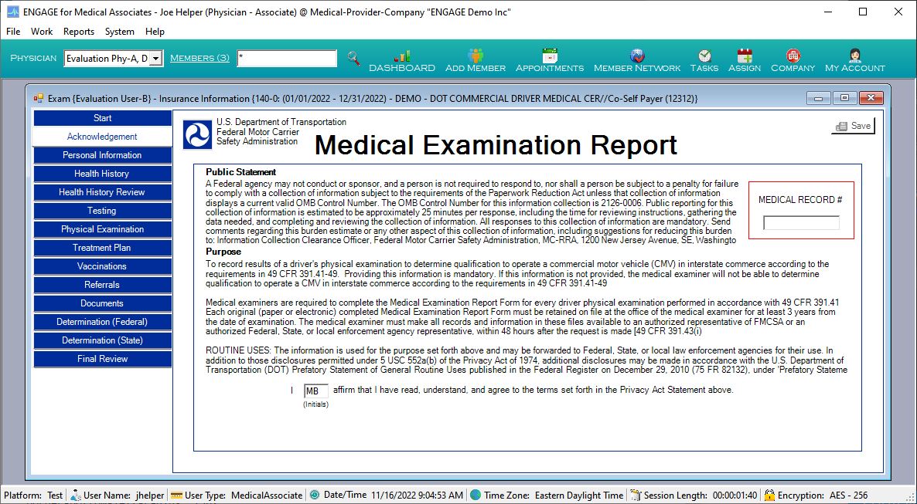
Task: Open the File menu
Action: (12, 32)
